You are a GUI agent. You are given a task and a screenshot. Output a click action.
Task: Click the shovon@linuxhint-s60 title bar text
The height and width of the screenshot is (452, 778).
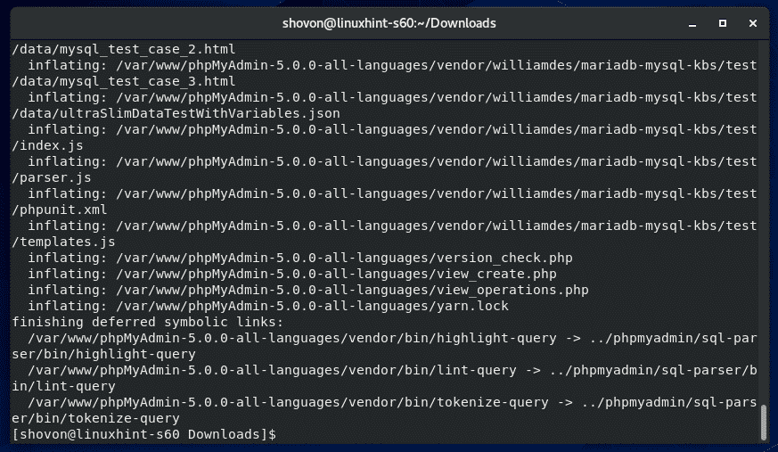click(x=389, y=22)
